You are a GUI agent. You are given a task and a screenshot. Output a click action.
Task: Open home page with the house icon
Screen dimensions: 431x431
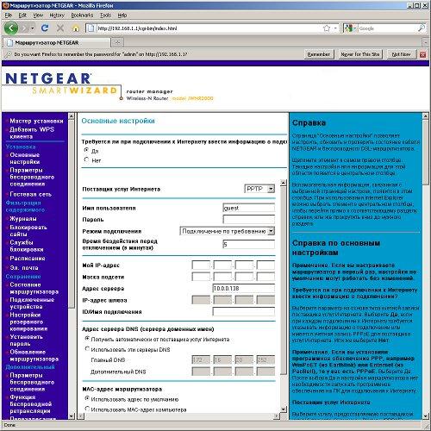coord(76,28)
